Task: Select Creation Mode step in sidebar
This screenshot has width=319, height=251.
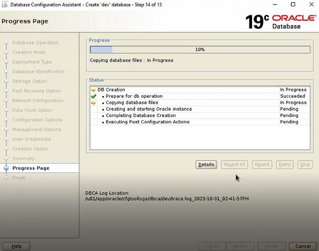Action: (x=29, y=52)
